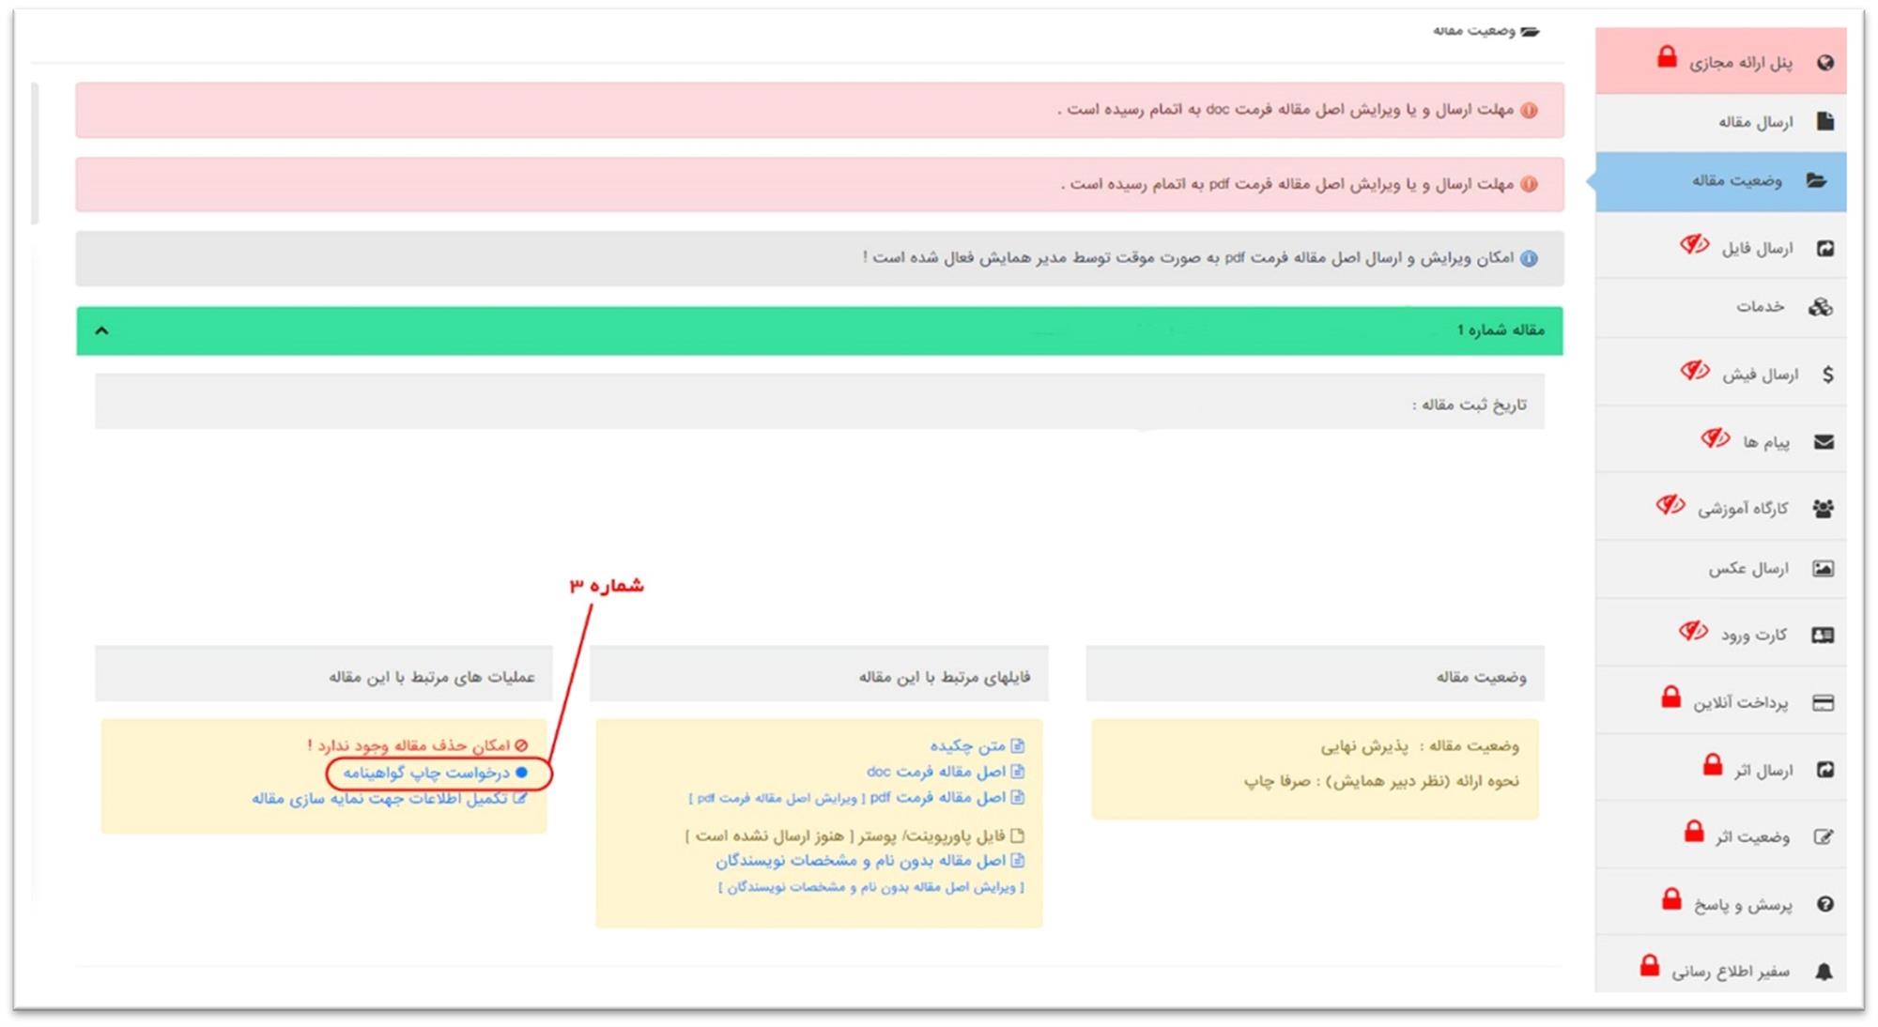The width and height of the screenshot is (1878, 1027).
Task: Toggle the red eye icon beside کارت ورود
Action: [x=1693, y=631]
